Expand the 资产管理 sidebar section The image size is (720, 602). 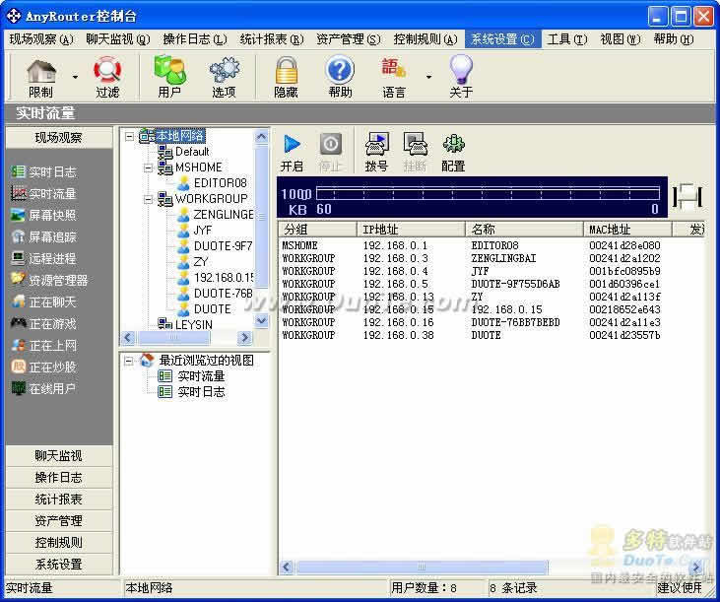pos(59,520)
